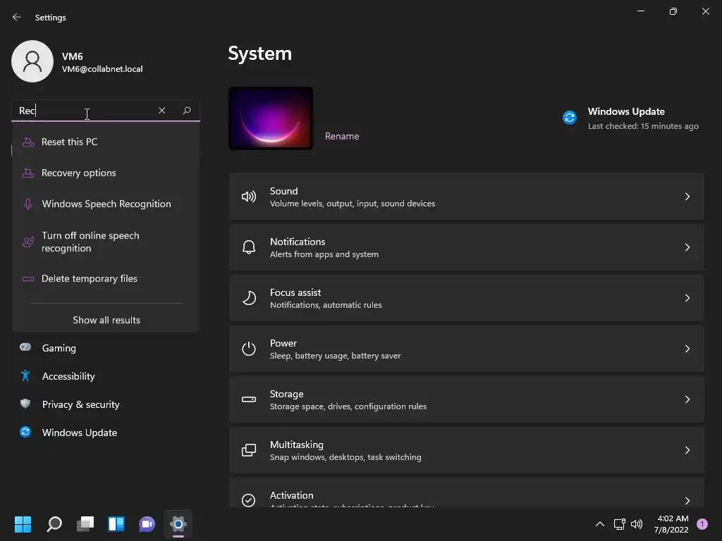The height and width of the screenshot is (541, 722).
Task: Click the volume icon in system tray
Action: [x=637, y=524]
